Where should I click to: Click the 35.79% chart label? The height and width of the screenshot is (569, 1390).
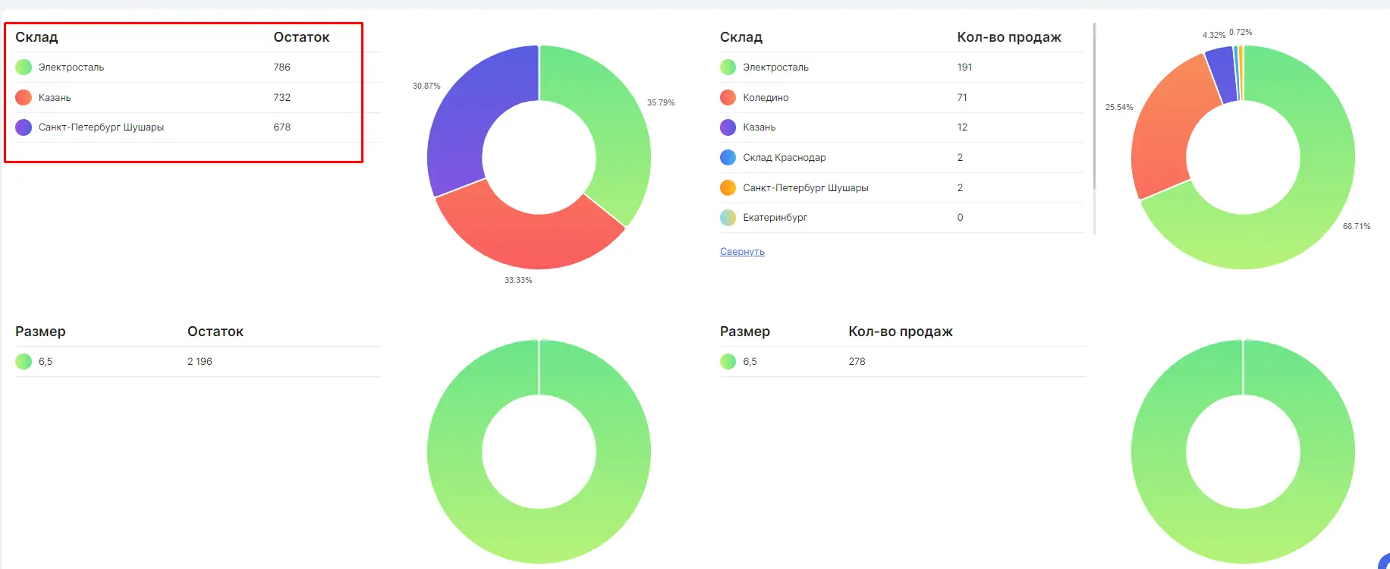(x=661, y=102)
